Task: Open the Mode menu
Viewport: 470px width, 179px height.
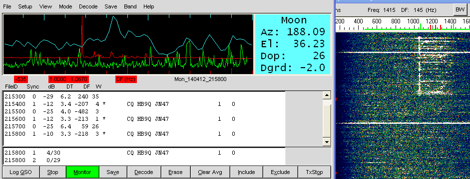Action: (65, 6)
